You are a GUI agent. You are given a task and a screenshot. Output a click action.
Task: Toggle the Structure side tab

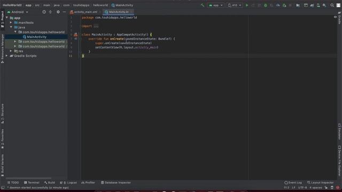pos(2,114)
